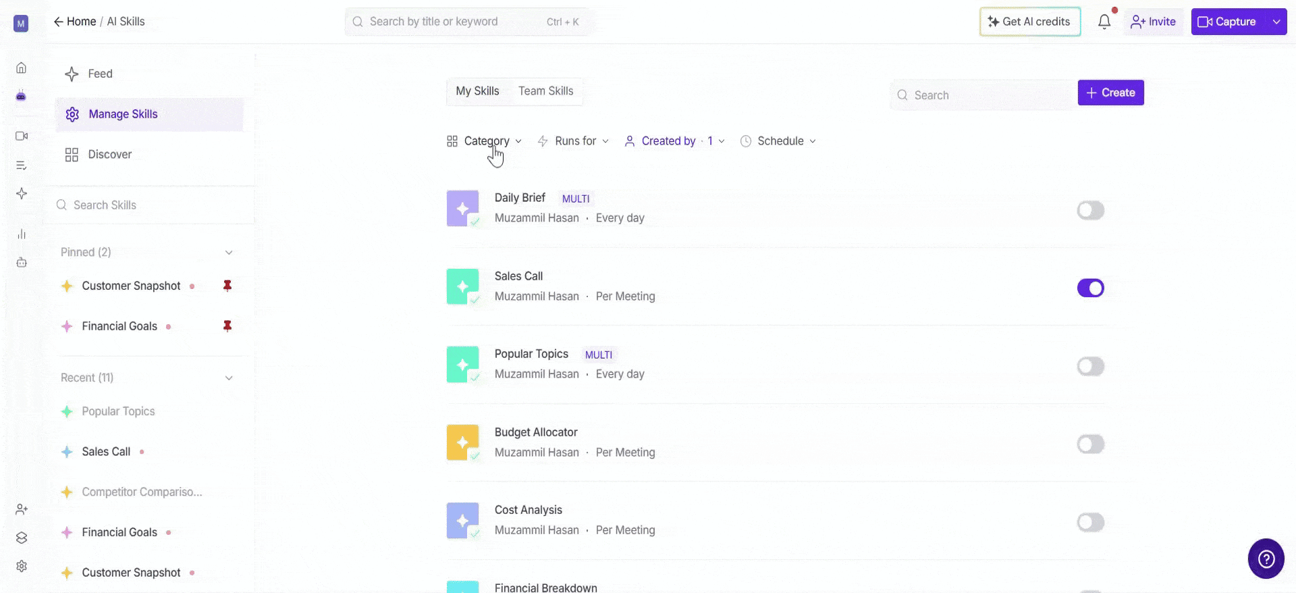Screen dimensions: 1296x593
Task: Go to Home breadcrumb
Action: [81, 22]
